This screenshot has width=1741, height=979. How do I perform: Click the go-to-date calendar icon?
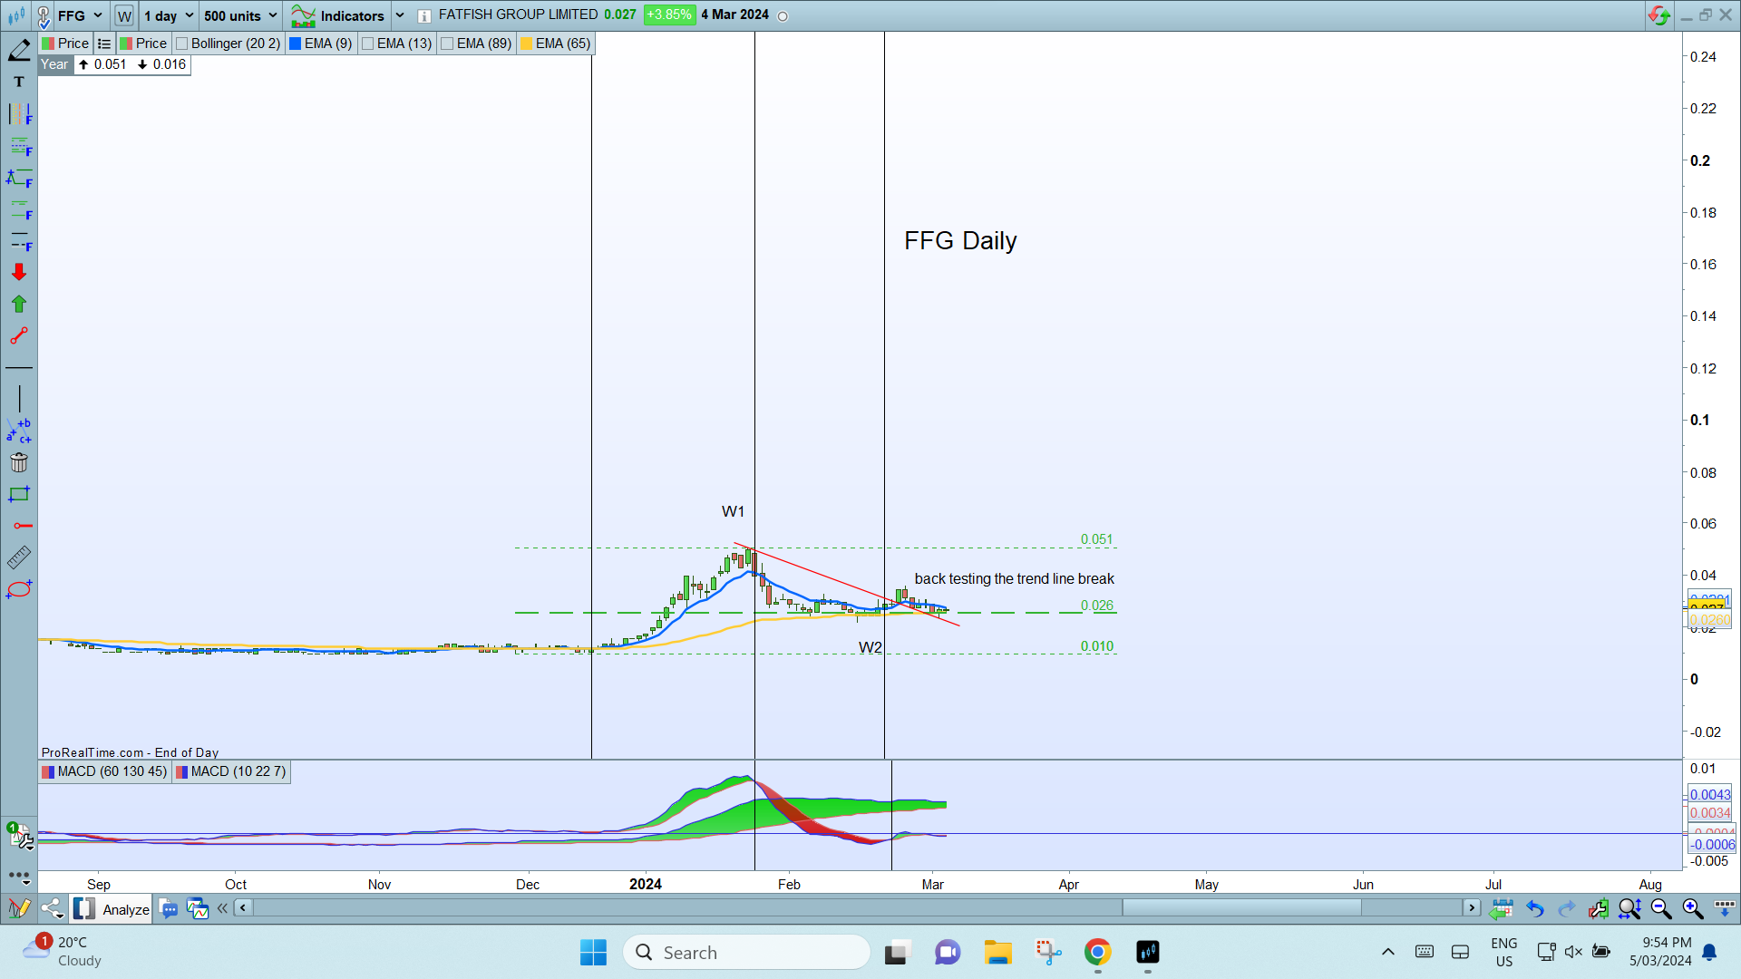pyautogui.click(x=1502, y=908)
